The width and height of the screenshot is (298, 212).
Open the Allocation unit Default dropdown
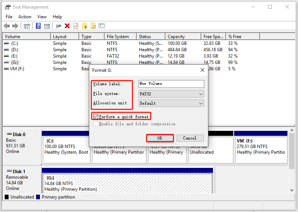(171, 103)
